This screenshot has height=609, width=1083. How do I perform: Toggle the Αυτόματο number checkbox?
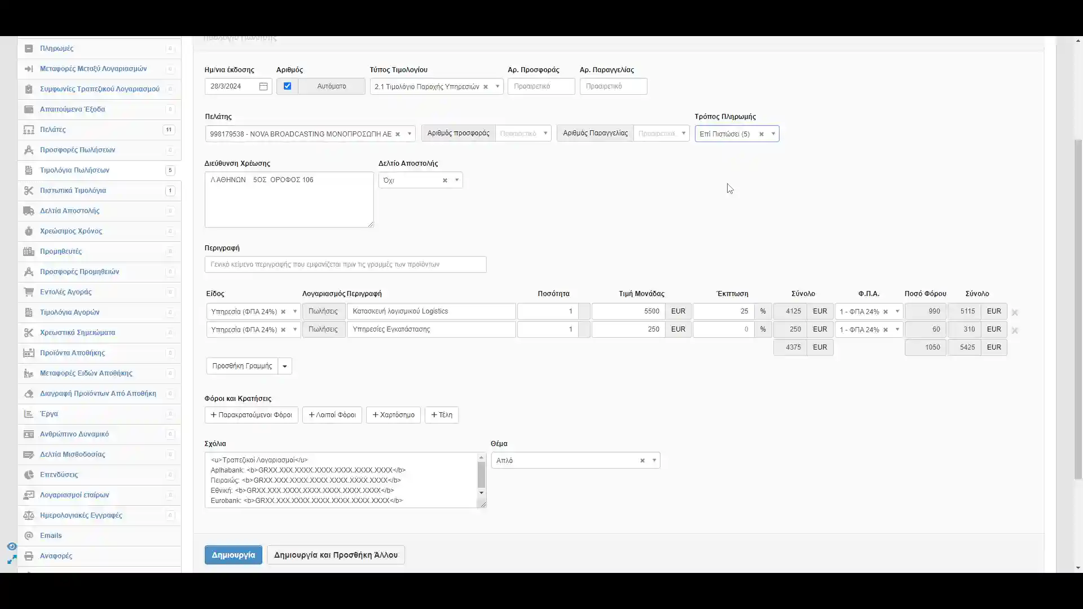tap(287, 86)
